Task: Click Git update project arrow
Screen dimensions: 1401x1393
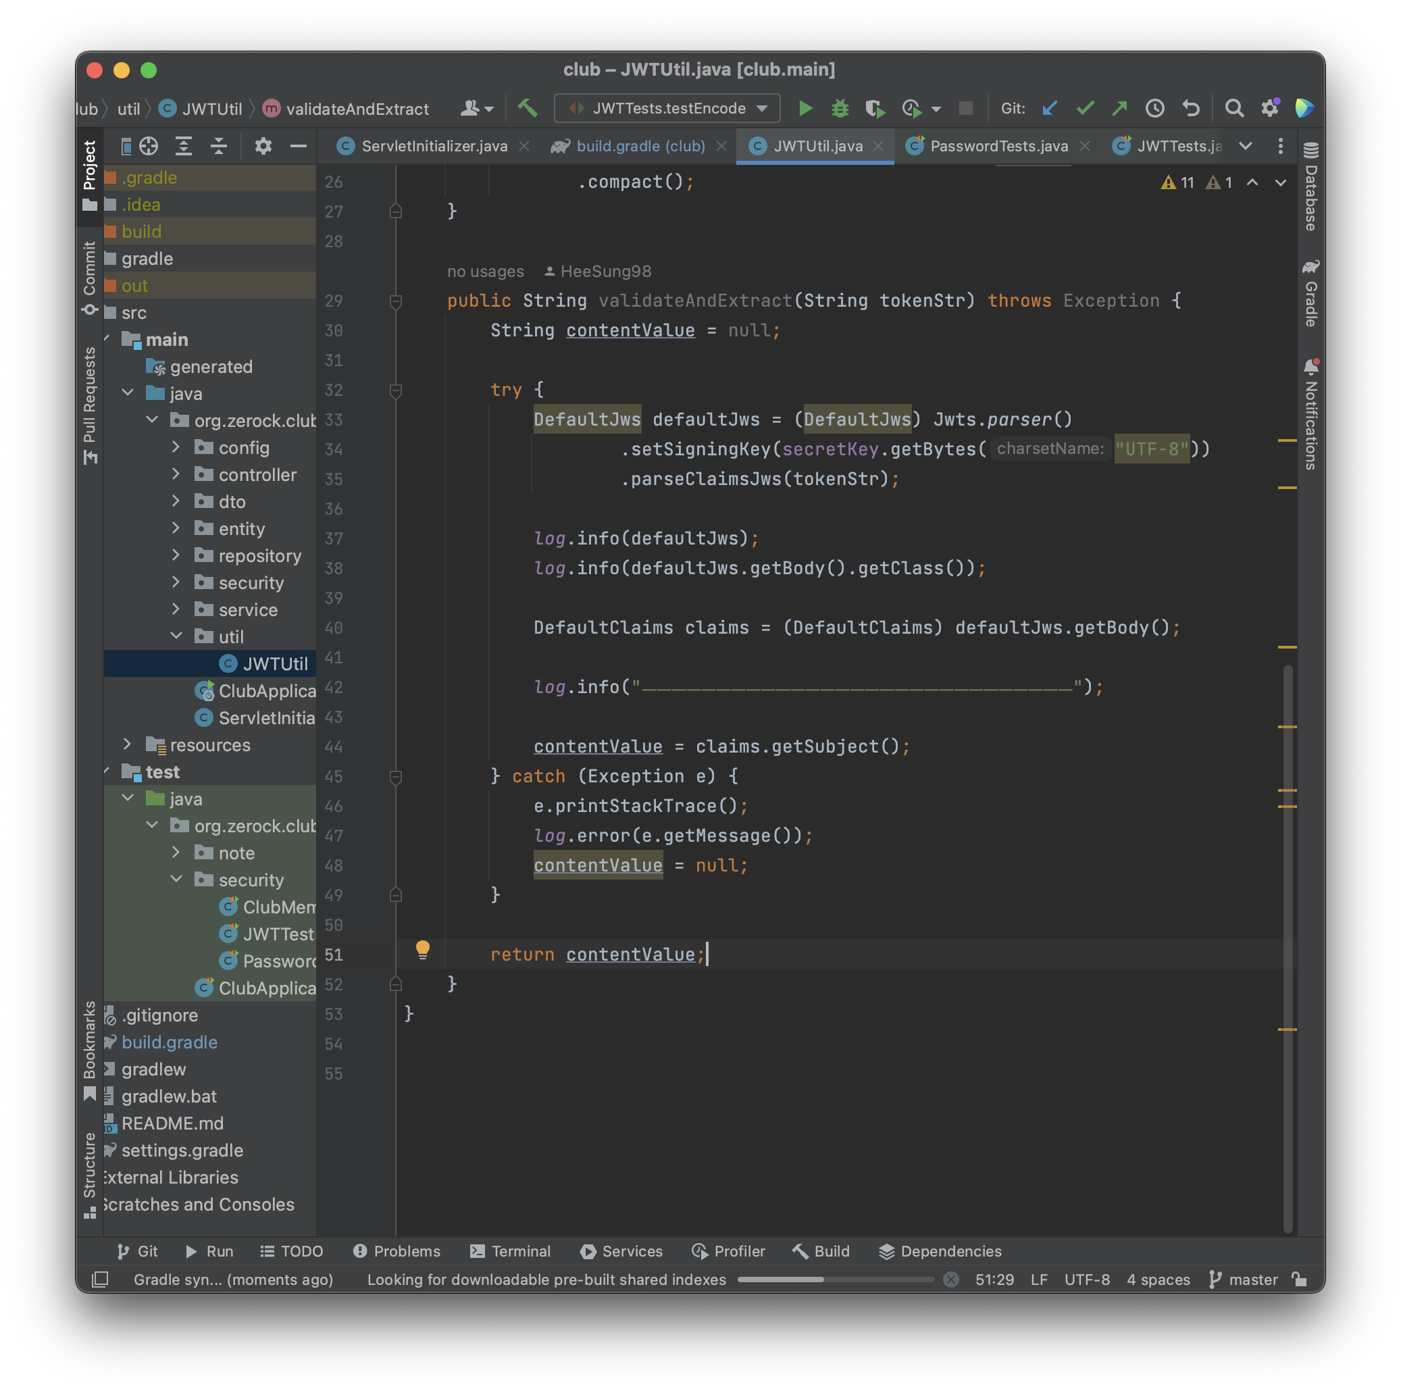Action: click(1049, 109)
